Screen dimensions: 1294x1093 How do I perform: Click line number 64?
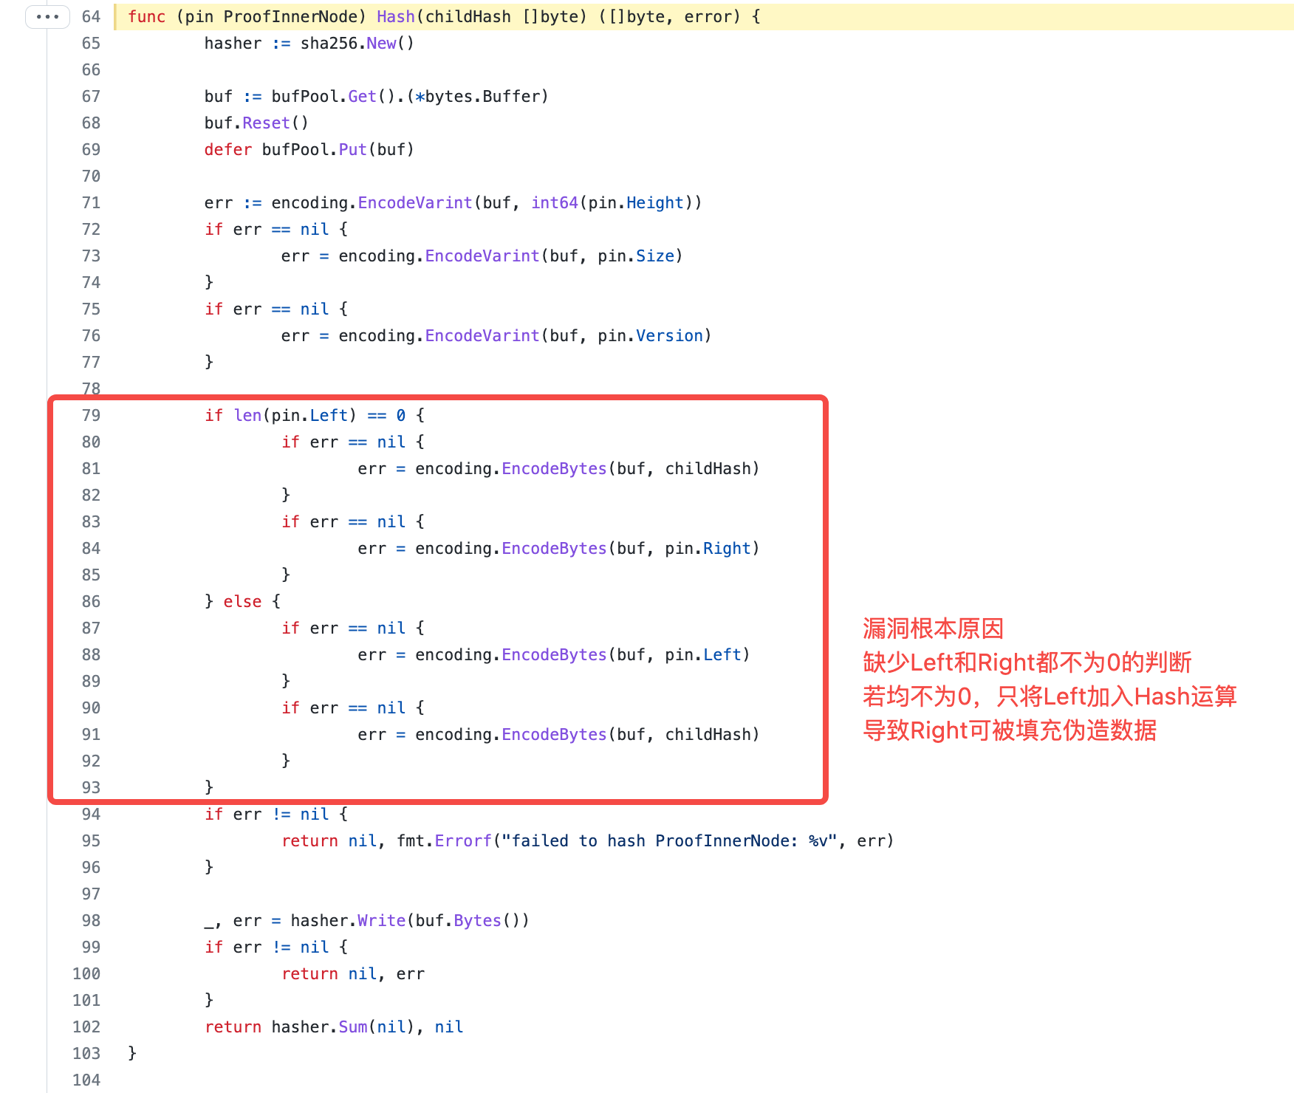coord(91,16)
